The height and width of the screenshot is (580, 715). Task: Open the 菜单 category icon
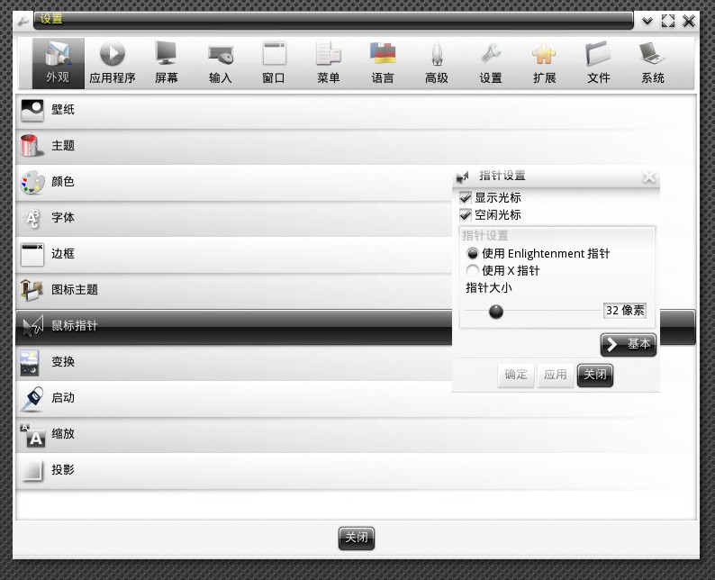point(329,63)
